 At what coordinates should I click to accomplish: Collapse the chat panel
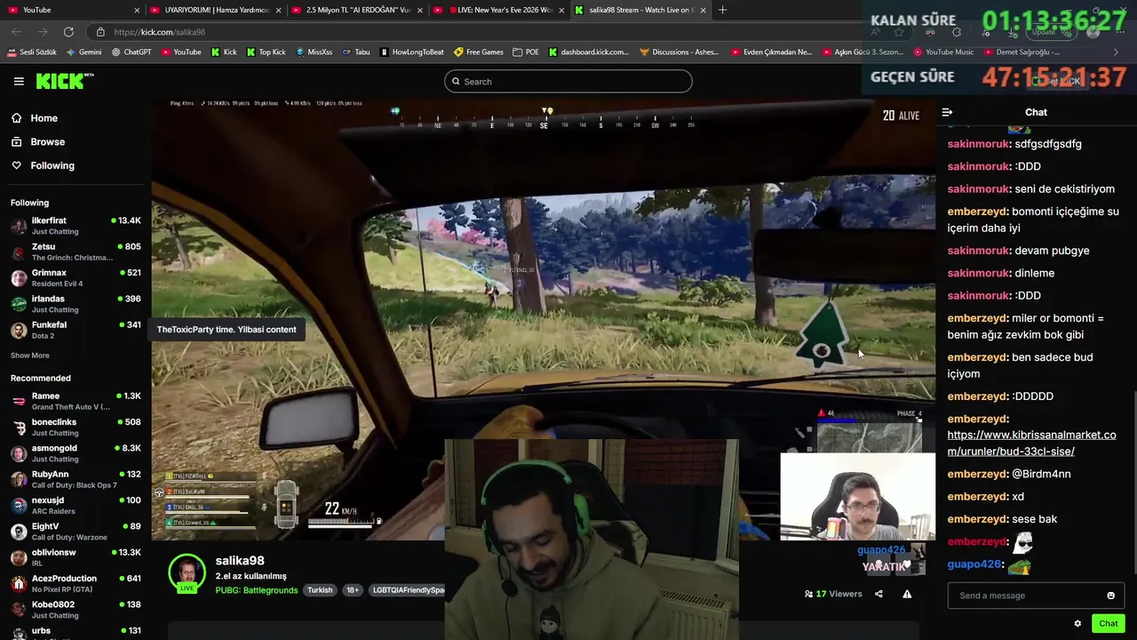[947, 112]
